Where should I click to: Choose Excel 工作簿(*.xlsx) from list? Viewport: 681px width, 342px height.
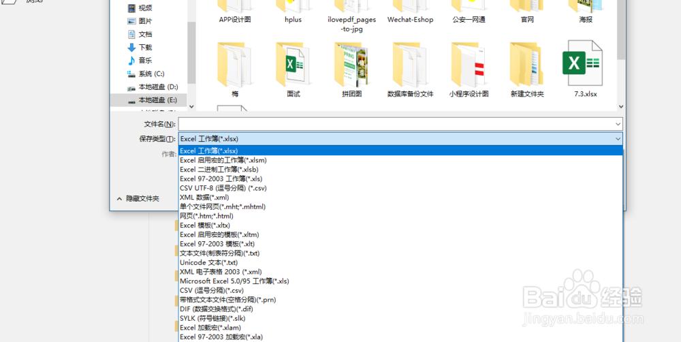[x=400, y=151]
